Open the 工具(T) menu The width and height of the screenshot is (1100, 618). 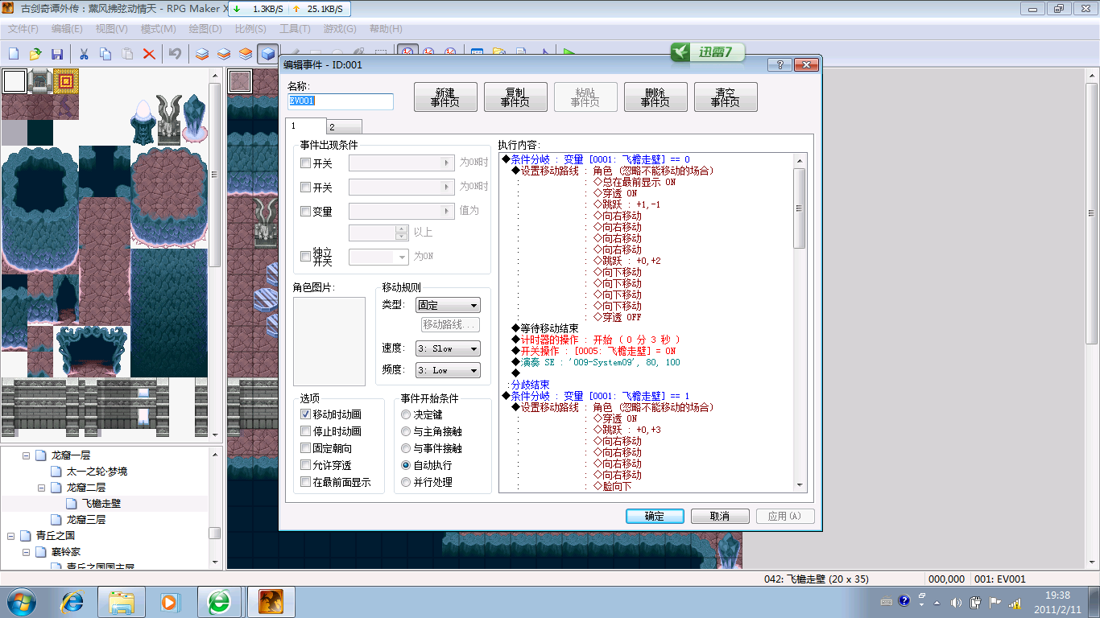pos(295,29)
